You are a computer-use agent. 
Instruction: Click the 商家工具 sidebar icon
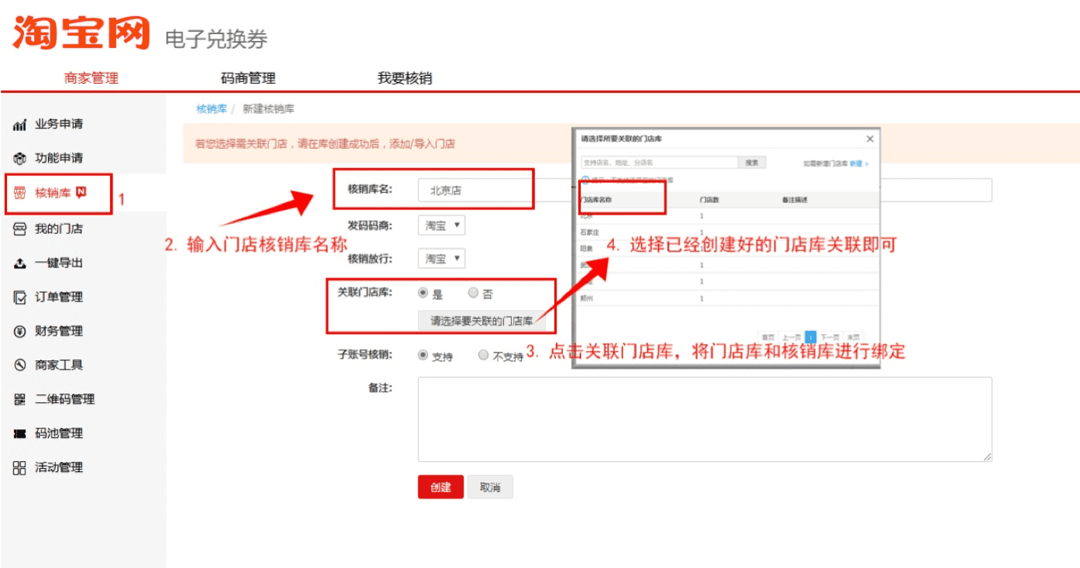click(20, 365)
